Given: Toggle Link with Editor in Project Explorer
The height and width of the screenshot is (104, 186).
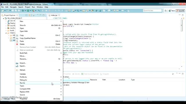Looking at the screenshot, I should coord(29,15).
